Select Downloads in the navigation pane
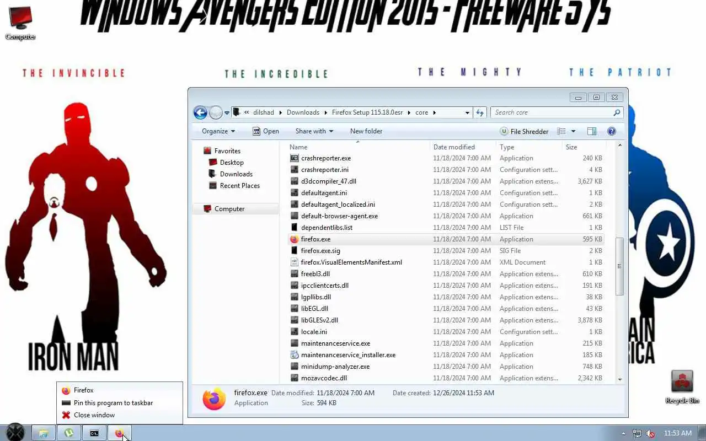706x441 pixels. (236, 174)
